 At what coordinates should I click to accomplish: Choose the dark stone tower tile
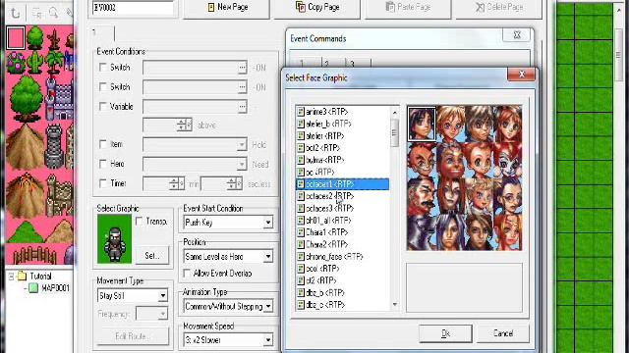pos(54,146)
